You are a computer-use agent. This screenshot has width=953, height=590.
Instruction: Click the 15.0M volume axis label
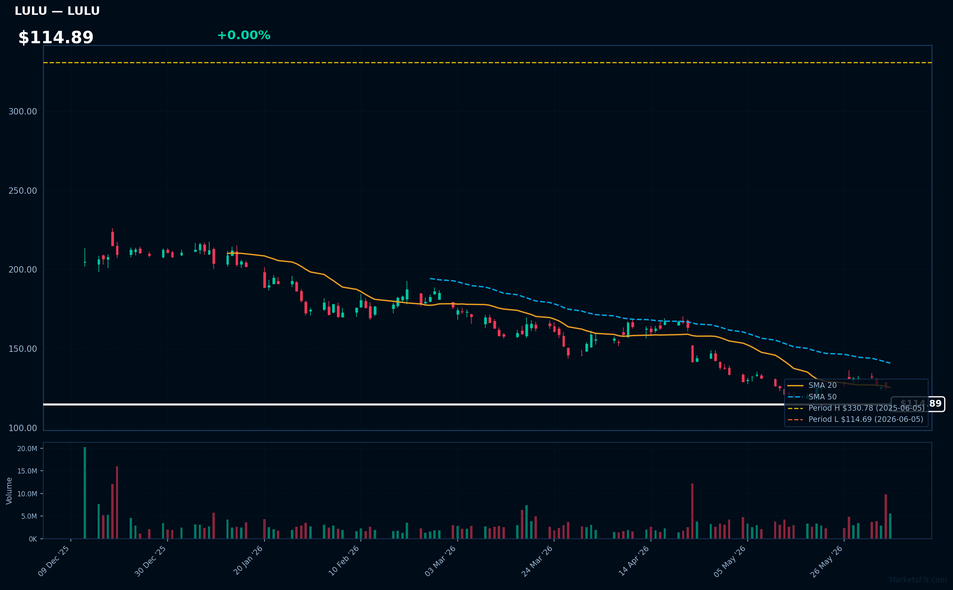27,471
